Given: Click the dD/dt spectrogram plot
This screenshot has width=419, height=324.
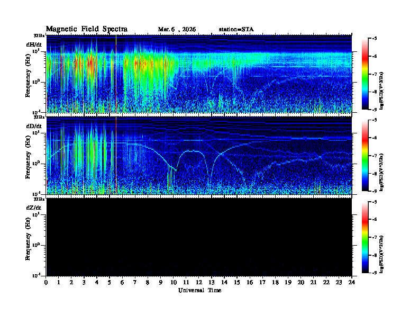Looking at the screenshot, I should (199, 155).
